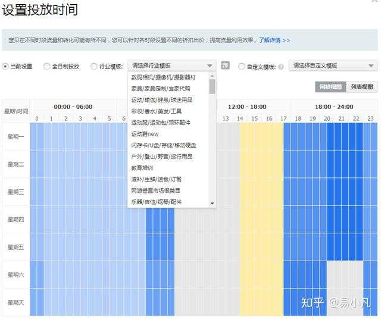Click the 星期六 row label

point(15,274)
